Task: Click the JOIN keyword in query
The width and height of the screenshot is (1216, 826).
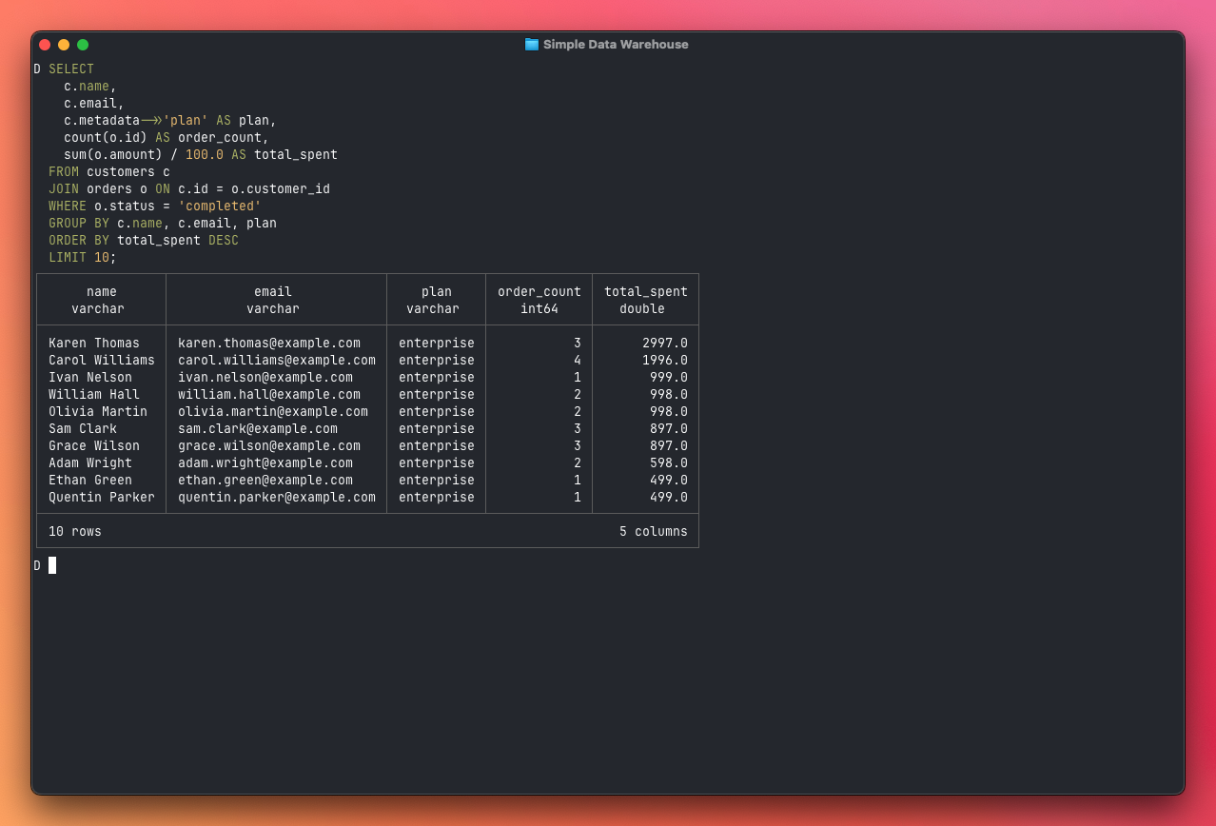Action: tap(64, 189)
